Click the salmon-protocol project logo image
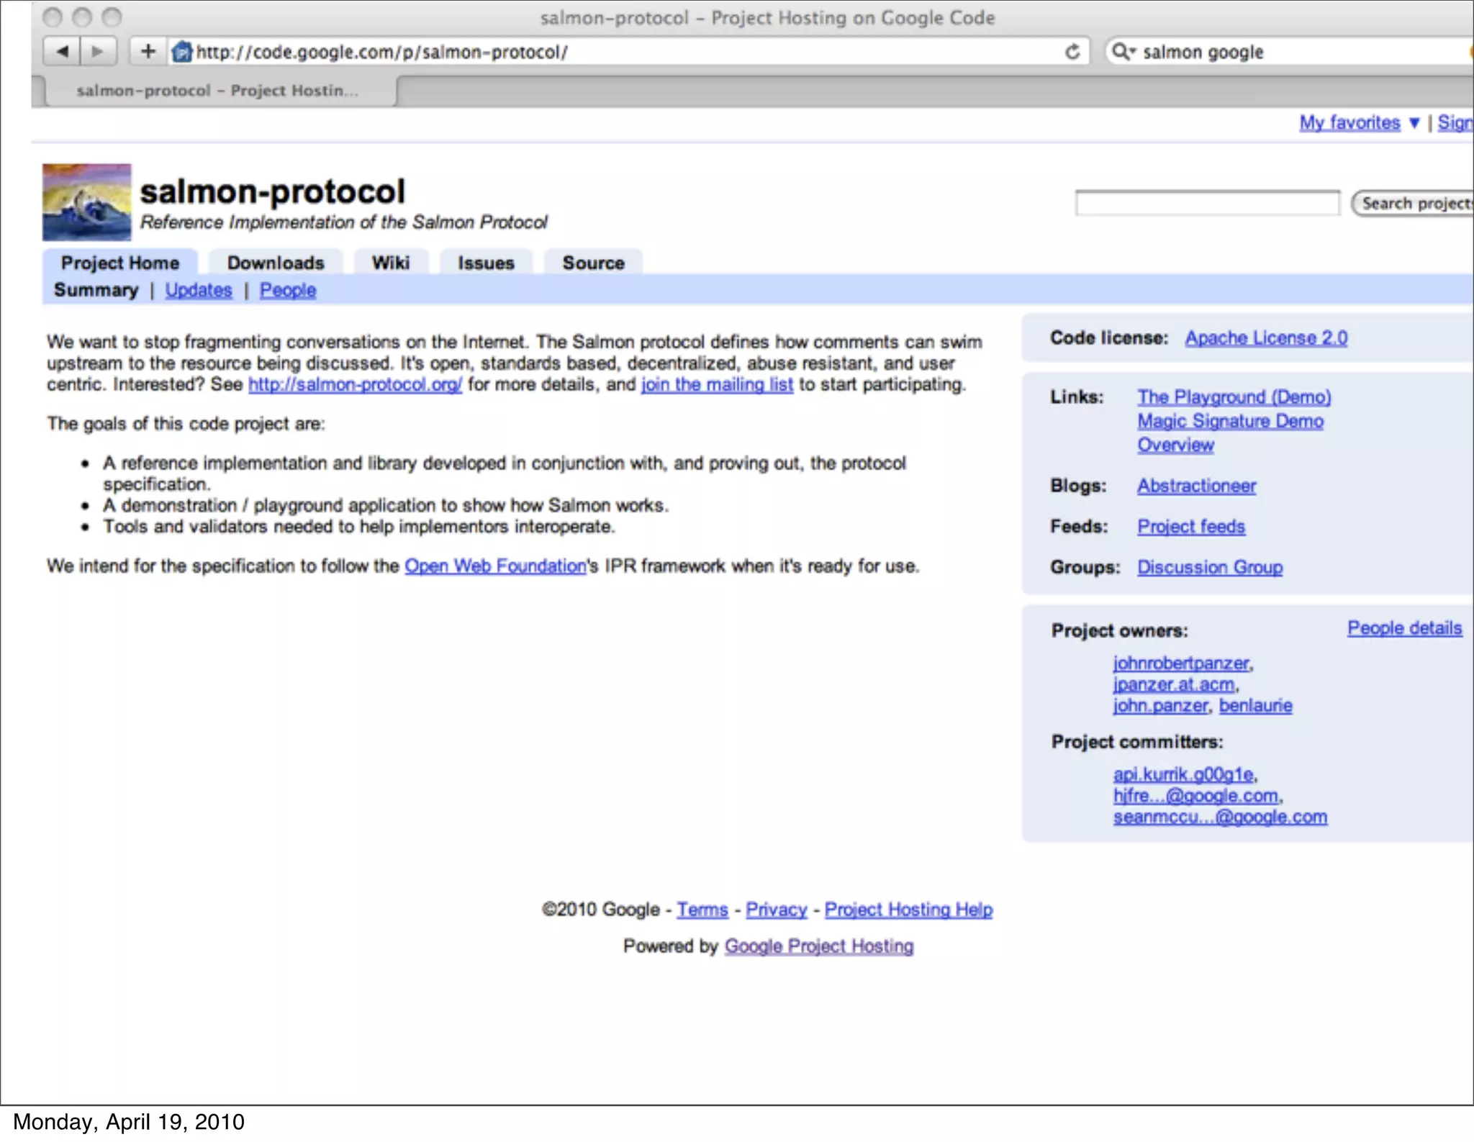 86,202
